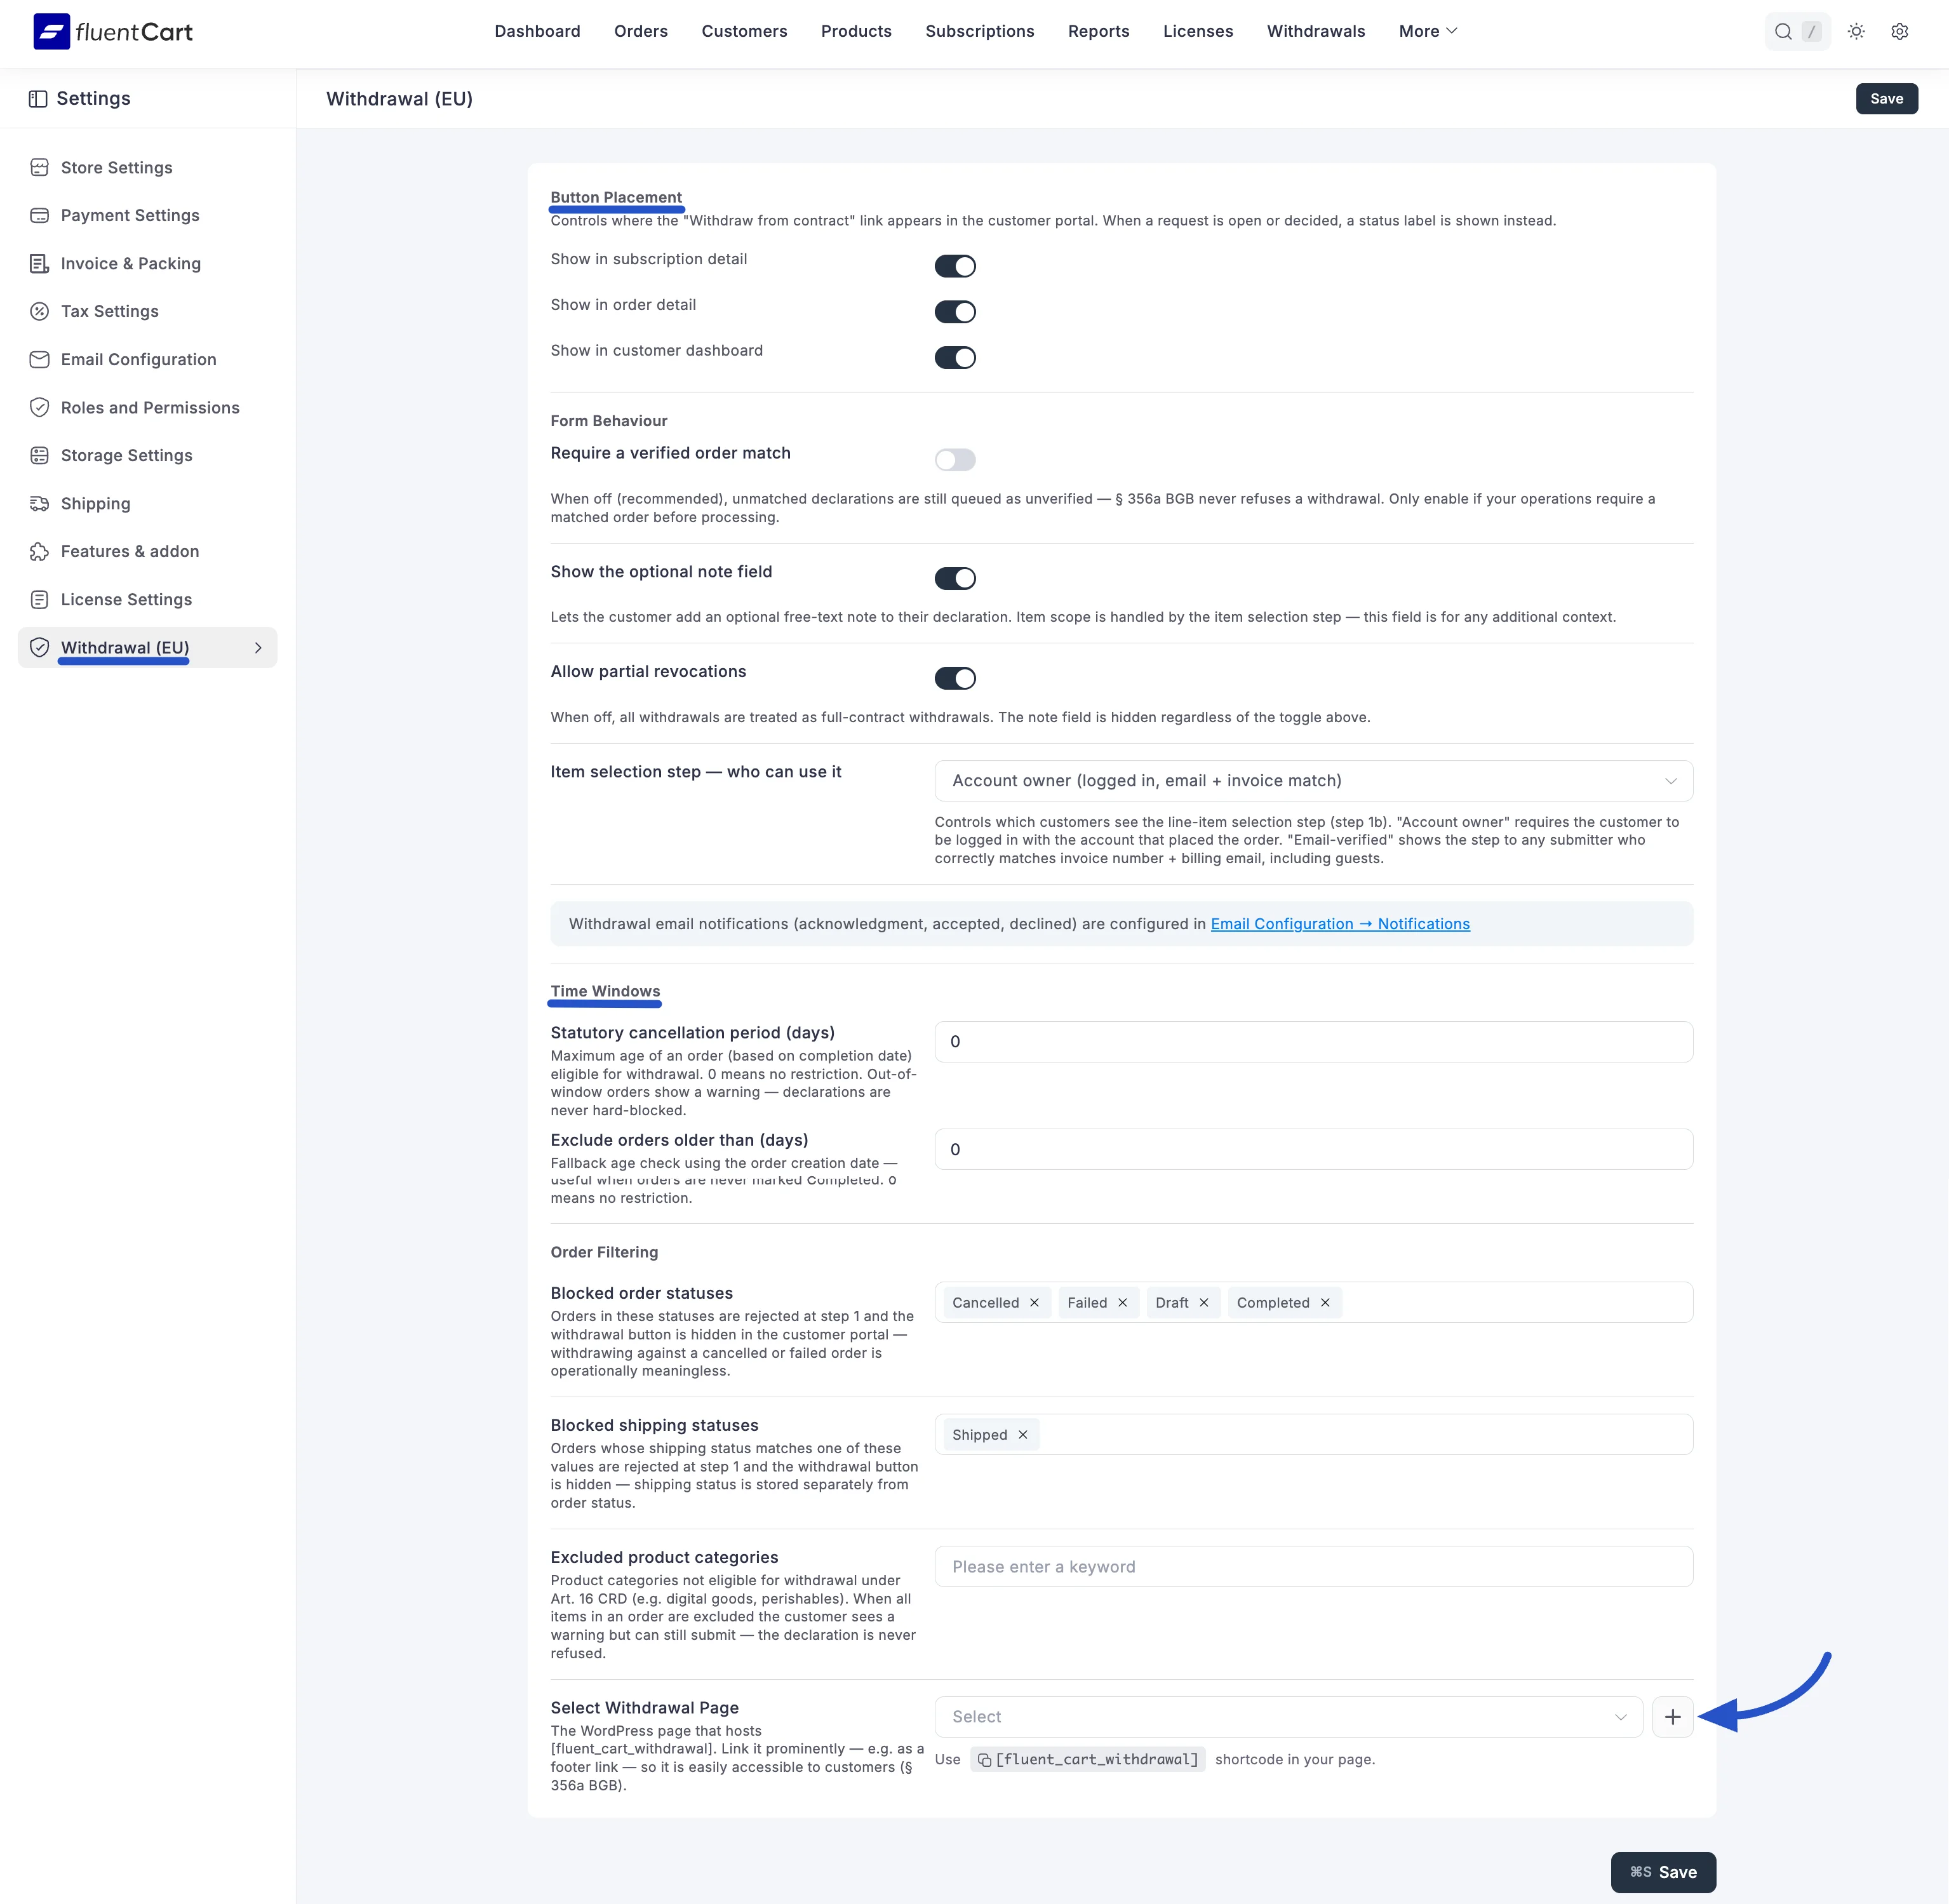The width and height of the screenshot is (1949, 1904).
Task: Open Customers in top navigation
Action: click(x=744, y=31)
